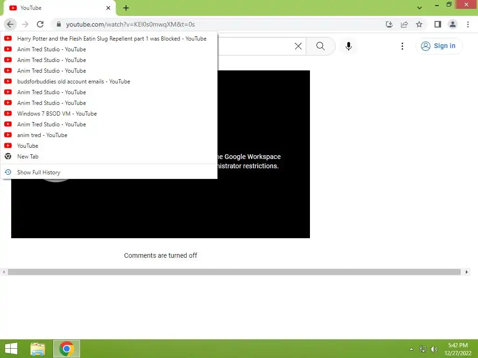Select Anim Tred Studio entry just below Harry Potter
The height and width of the screenshot is (358, 478).
(x=109, y=49)
